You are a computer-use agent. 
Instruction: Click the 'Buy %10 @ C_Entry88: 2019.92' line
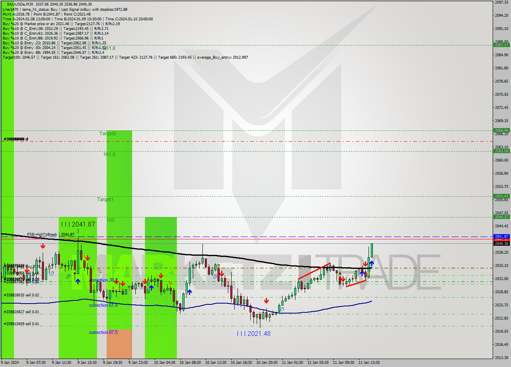[53, 38]
